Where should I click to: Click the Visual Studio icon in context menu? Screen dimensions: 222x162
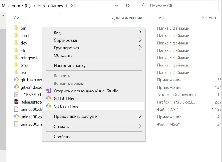point(49,91)
